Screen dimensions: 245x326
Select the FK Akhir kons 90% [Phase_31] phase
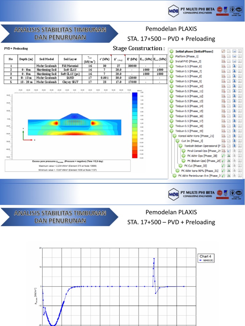200,171
